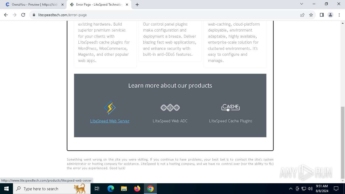
Task: Open the Chrome three-dot menu
Action: [x=339, y=15]
